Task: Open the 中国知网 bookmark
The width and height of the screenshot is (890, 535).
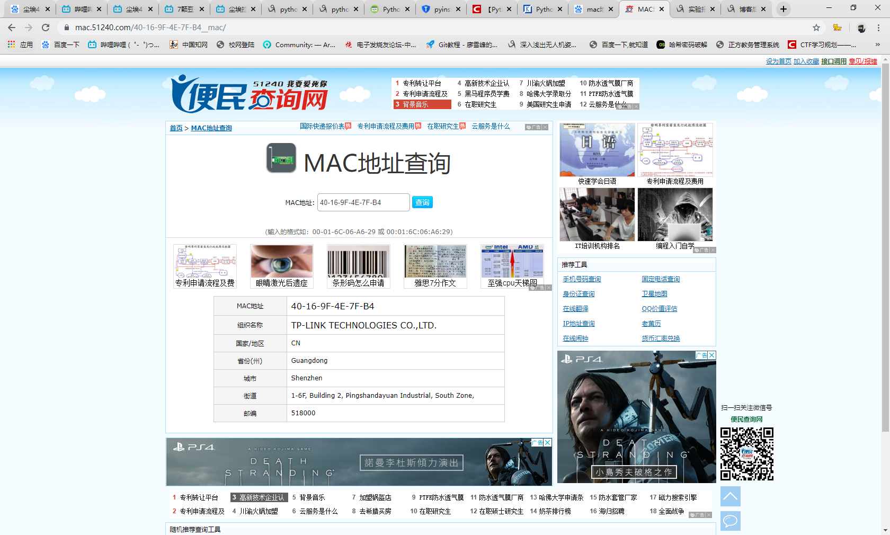Action: [x=189, y=44]
